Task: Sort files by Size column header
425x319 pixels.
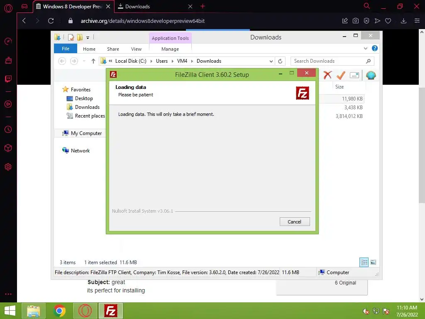Action: click(340, 87)
